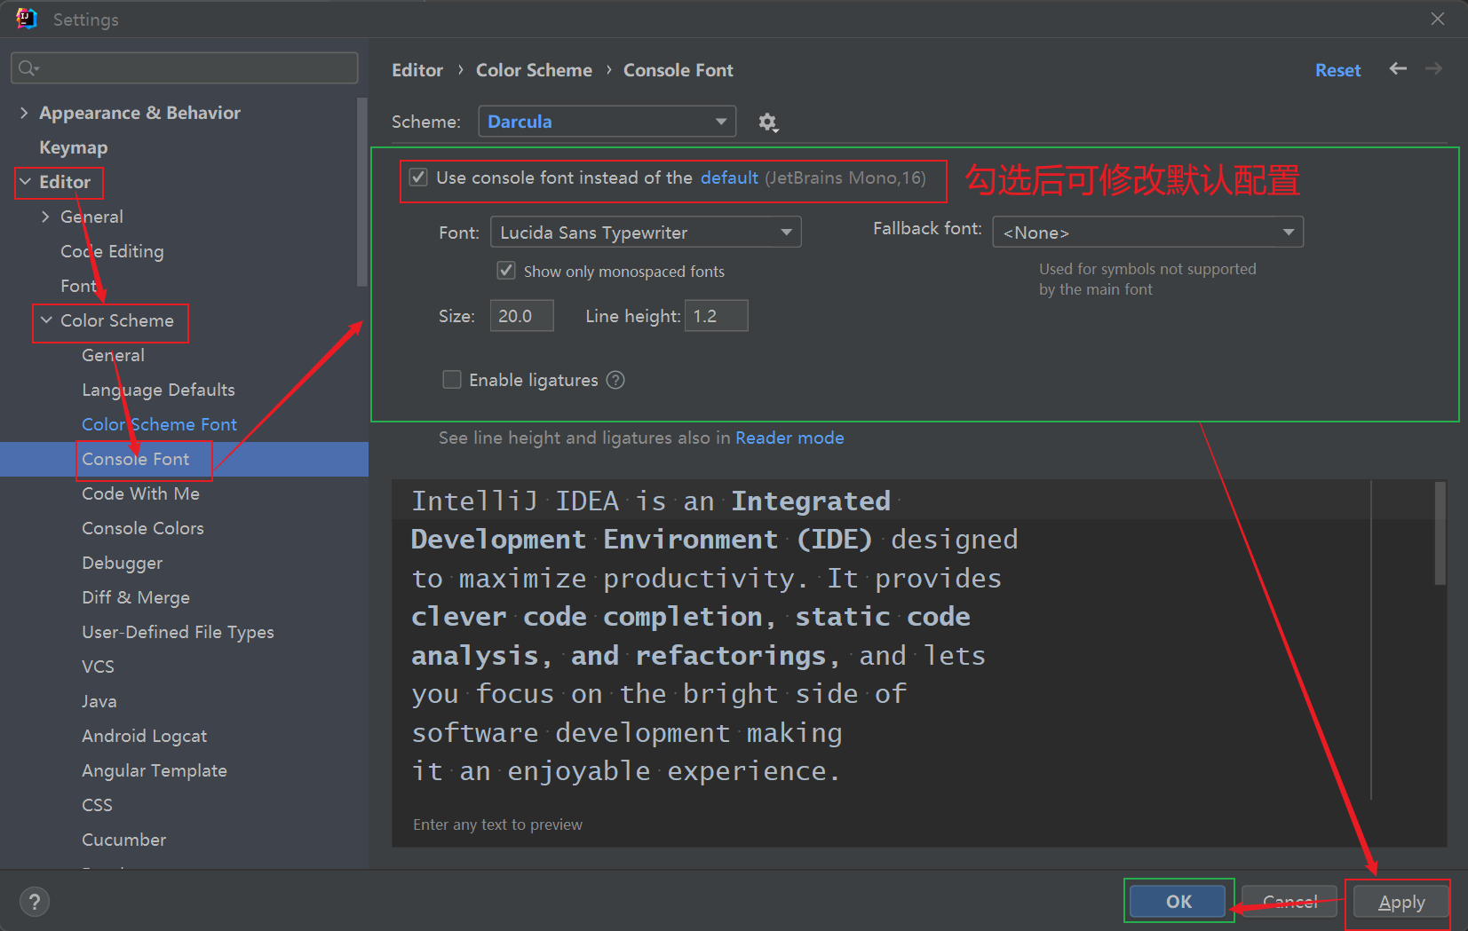The width and height of the screenshot is (1468, 931).
Task: Open Console Colors page
Action: click(143, 528)
